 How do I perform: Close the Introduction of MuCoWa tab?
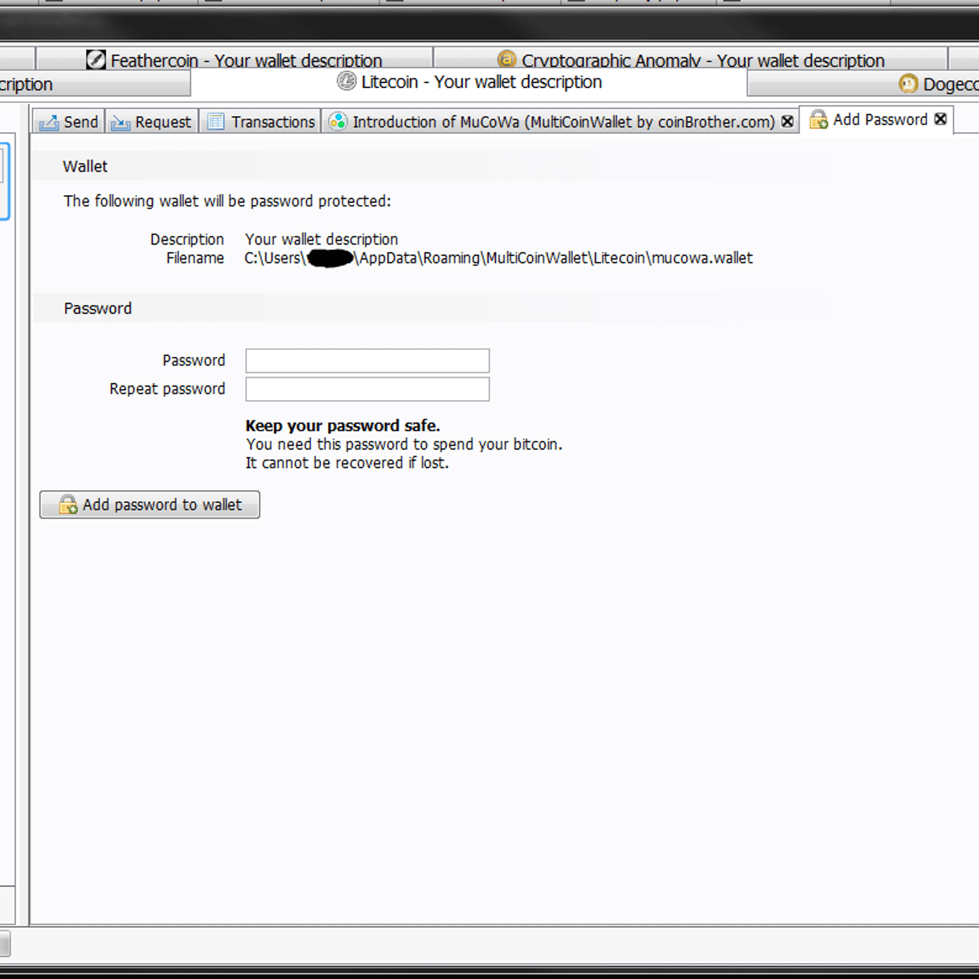coord(787,122)
